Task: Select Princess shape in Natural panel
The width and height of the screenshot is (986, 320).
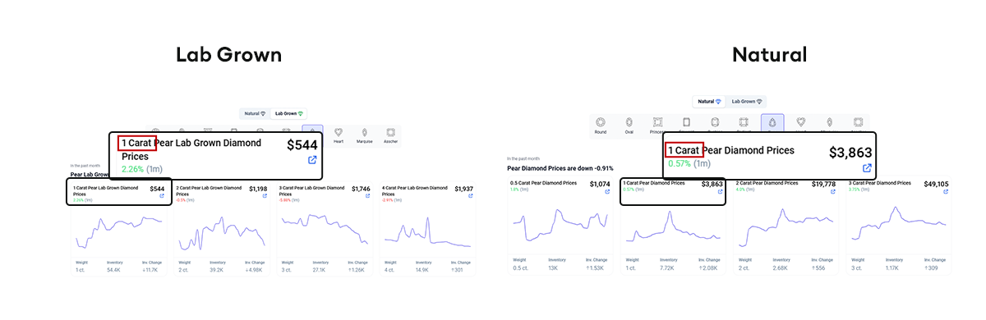Action: coord(657,125)
